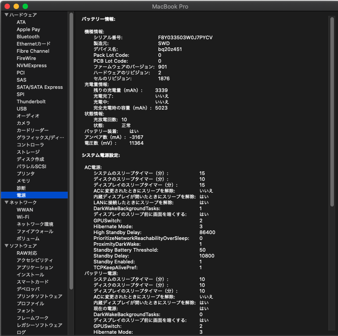This screenshot has height=336, width=338.
Task: Select アプリケーション in the sidebar
Action: 35,267
